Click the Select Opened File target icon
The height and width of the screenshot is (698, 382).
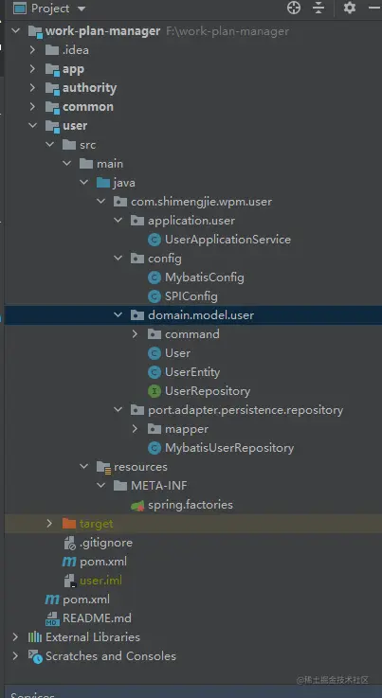pos(294,8)
